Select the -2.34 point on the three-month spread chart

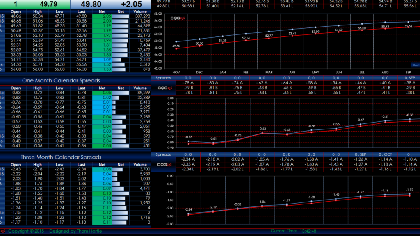click(189, 214)
